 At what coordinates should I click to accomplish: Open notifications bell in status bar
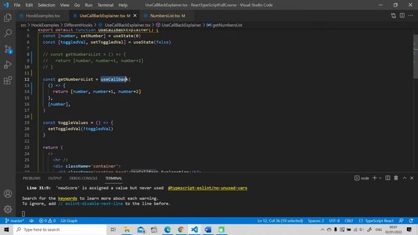[411, 221]
